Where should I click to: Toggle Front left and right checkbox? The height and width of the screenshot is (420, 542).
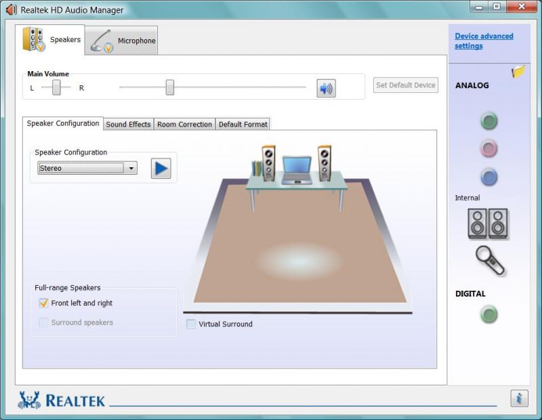click(43, 303)
